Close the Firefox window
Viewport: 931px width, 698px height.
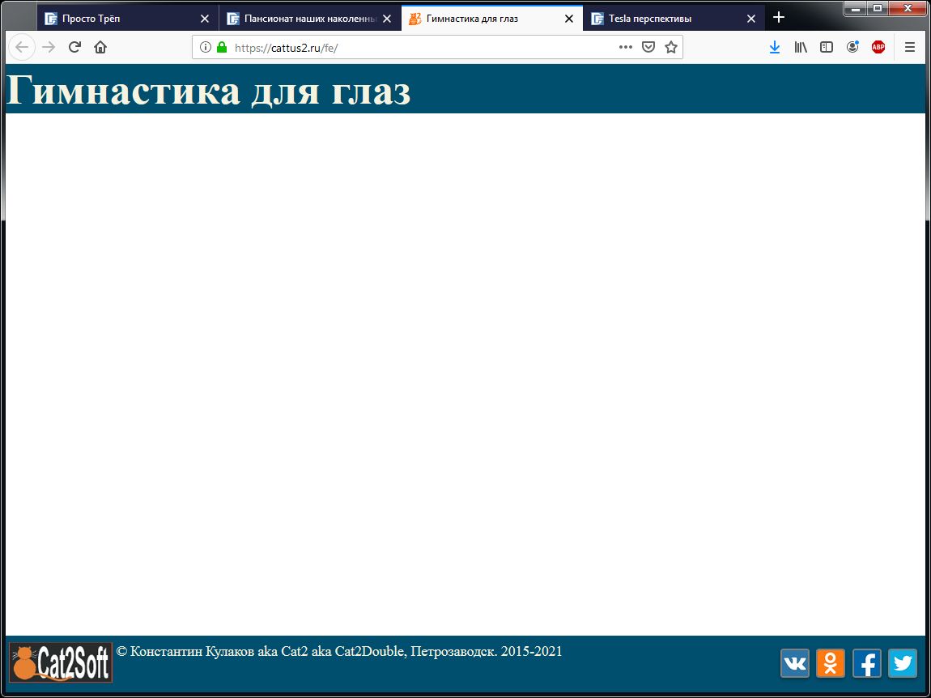point(908,8)
